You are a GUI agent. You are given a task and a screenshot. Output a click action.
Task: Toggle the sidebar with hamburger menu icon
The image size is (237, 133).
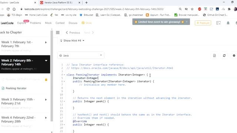point(58,33)
